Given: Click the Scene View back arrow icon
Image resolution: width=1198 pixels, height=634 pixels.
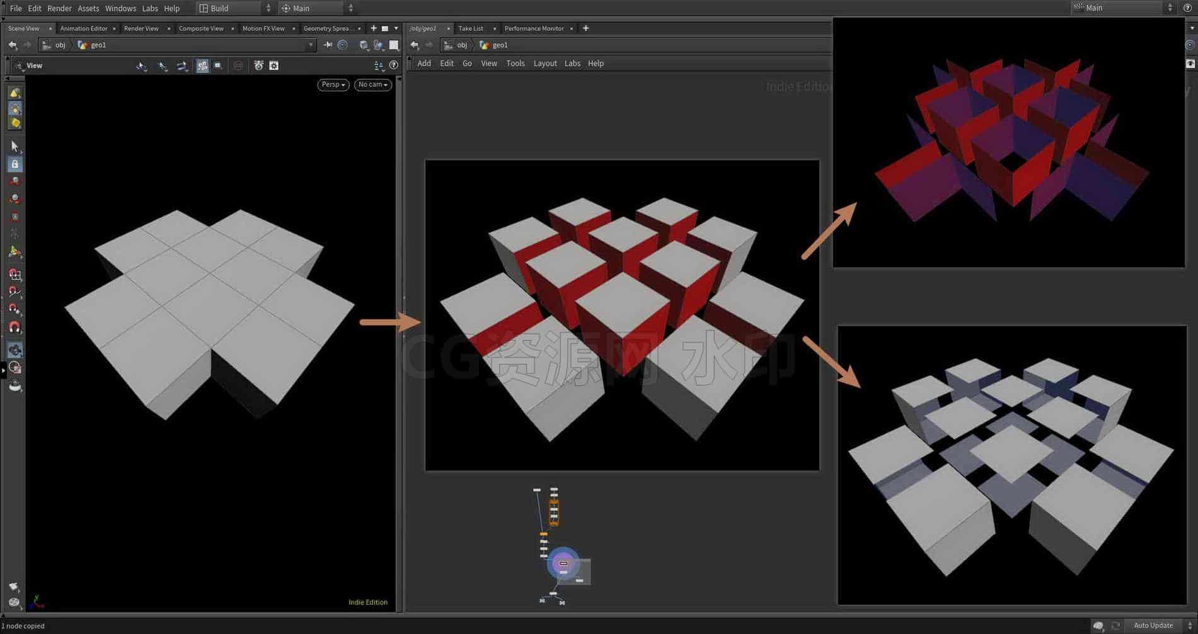Looking at the screenshot, I should [x=13, y=45].
